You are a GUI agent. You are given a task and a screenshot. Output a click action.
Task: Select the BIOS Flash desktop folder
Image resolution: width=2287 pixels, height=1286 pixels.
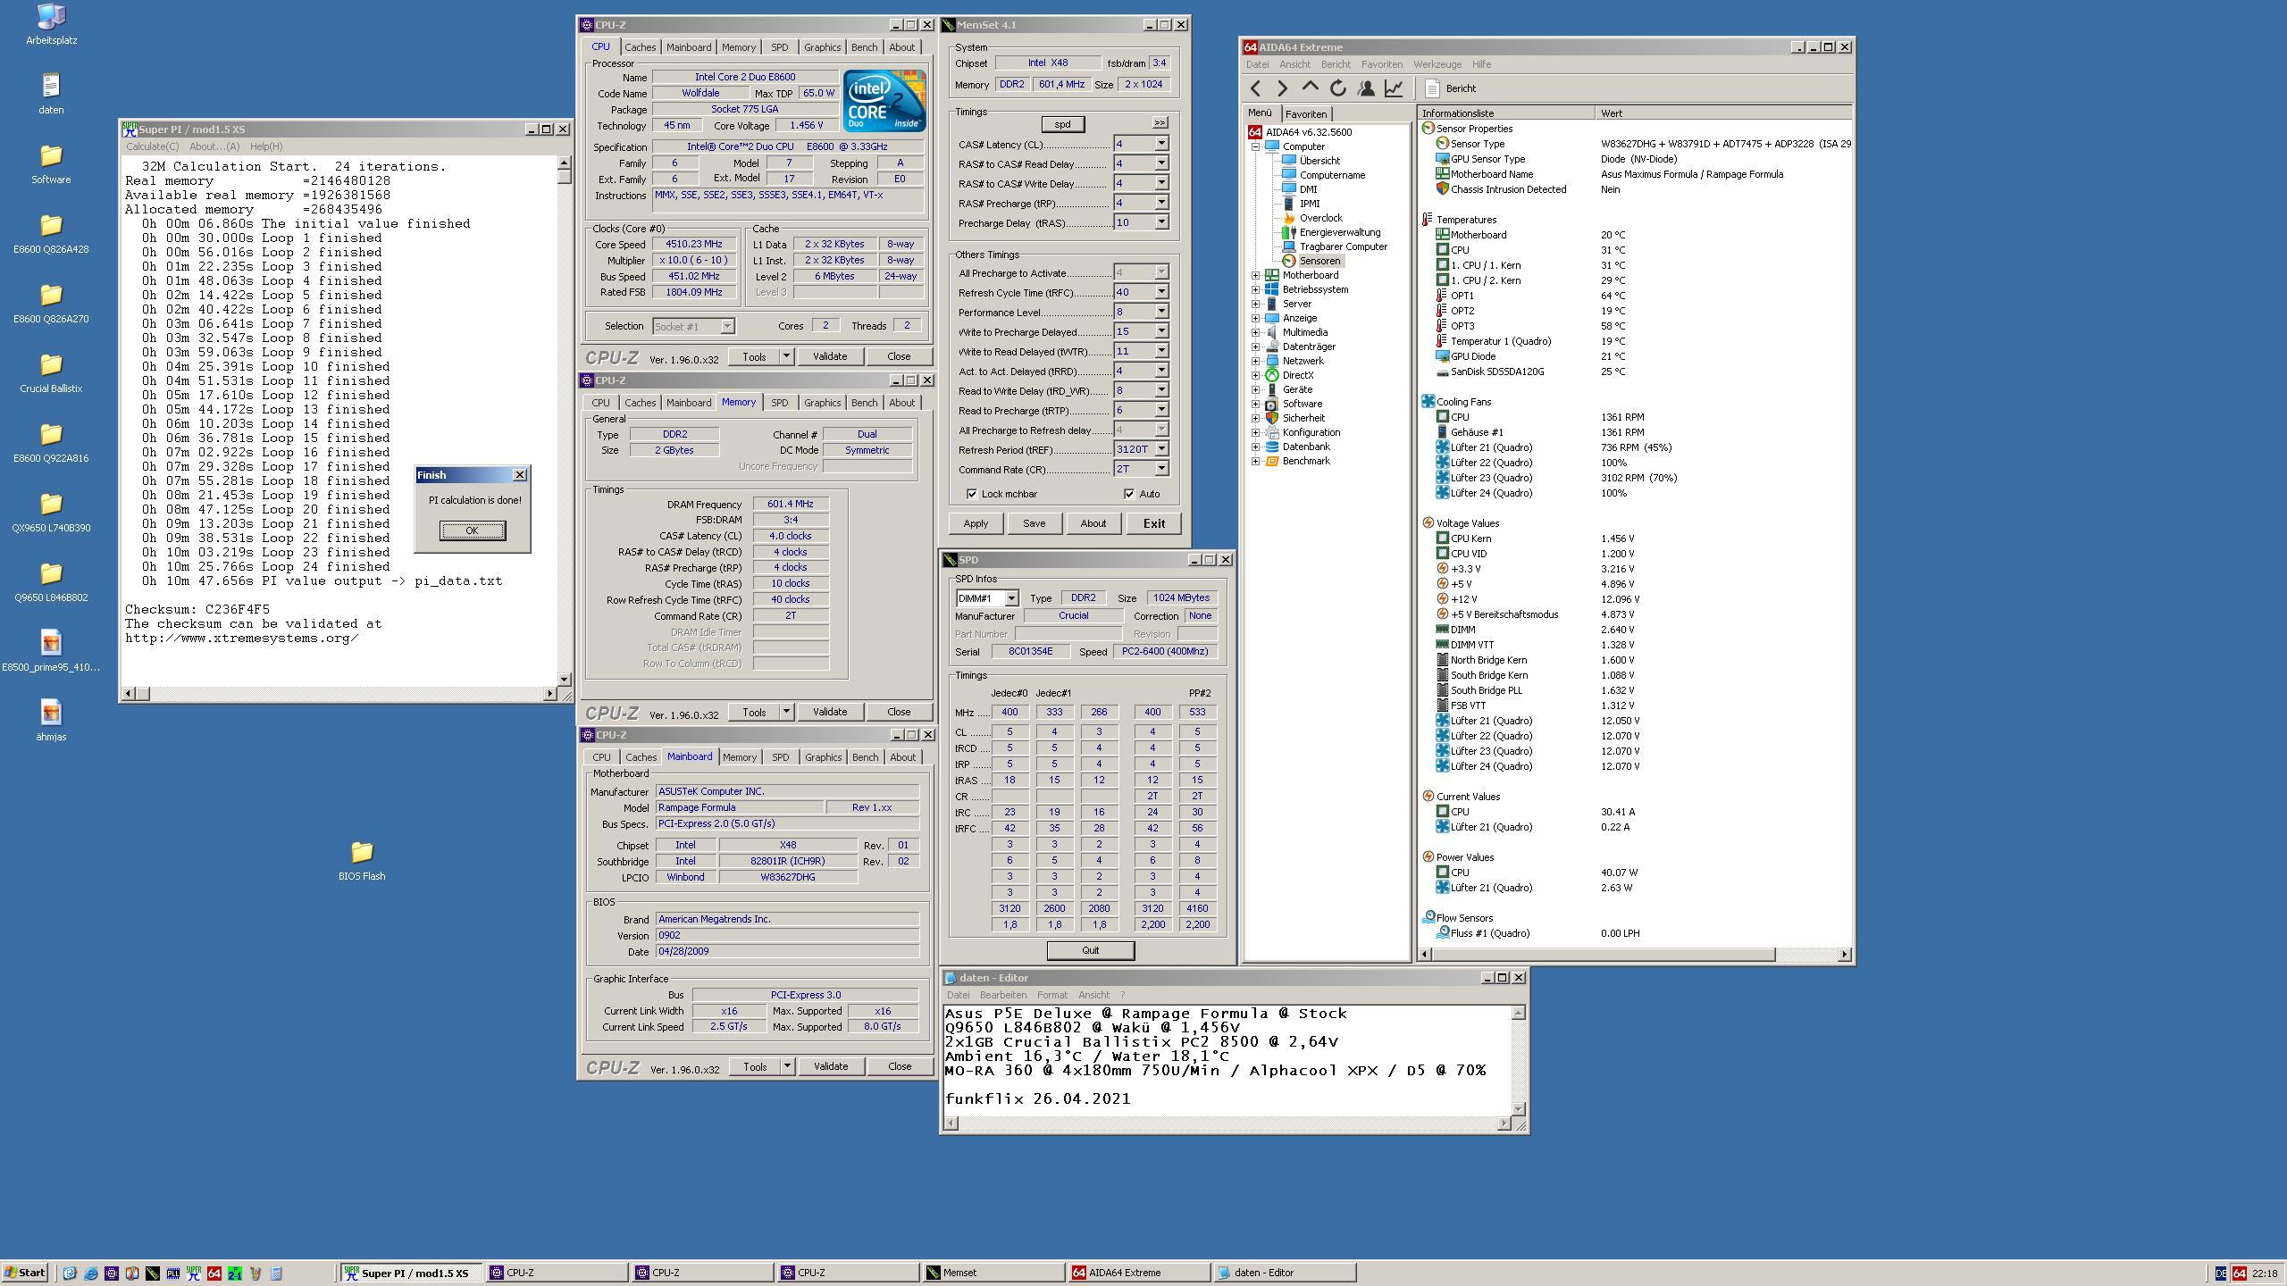click(362, 860)
